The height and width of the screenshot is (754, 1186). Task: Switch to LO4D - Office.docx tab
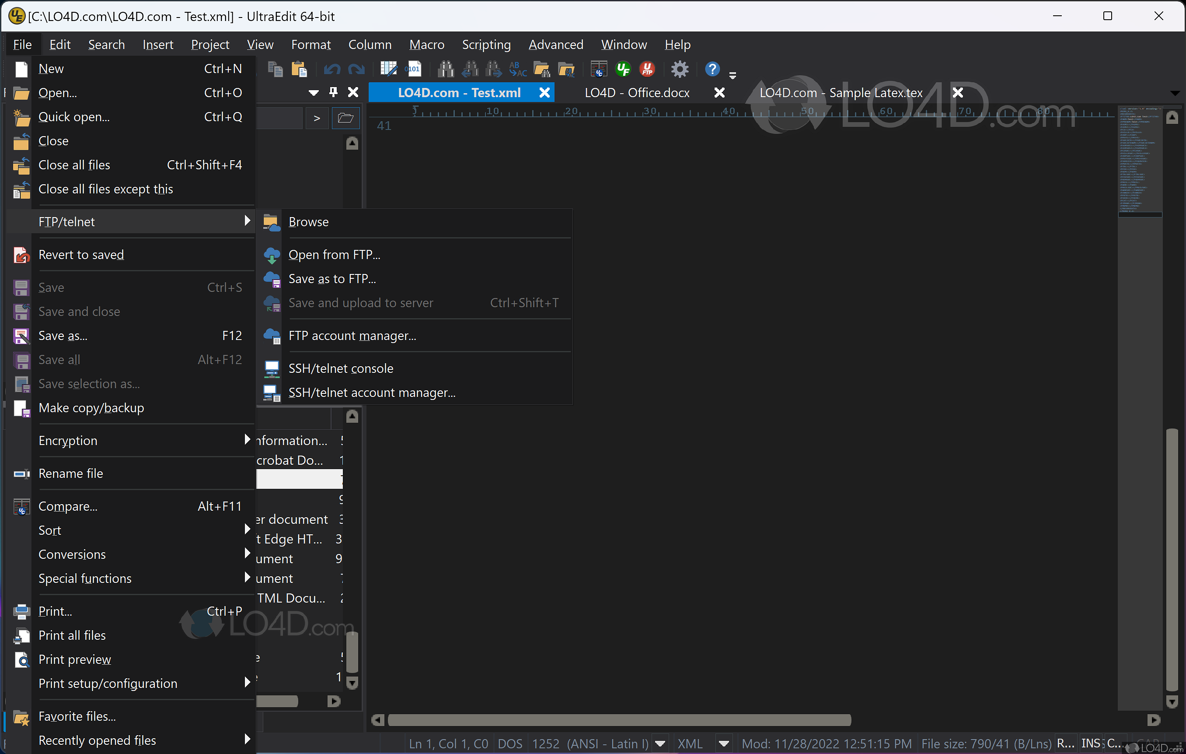click(x=637, y=93)
